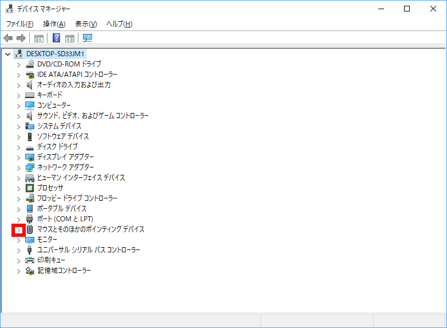Expand the キーボード category
447x328 pixels.
point(18,96)
